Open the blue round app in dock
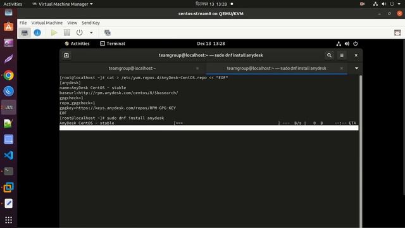This screenshot has height=228, width=405. click(8, 91)
